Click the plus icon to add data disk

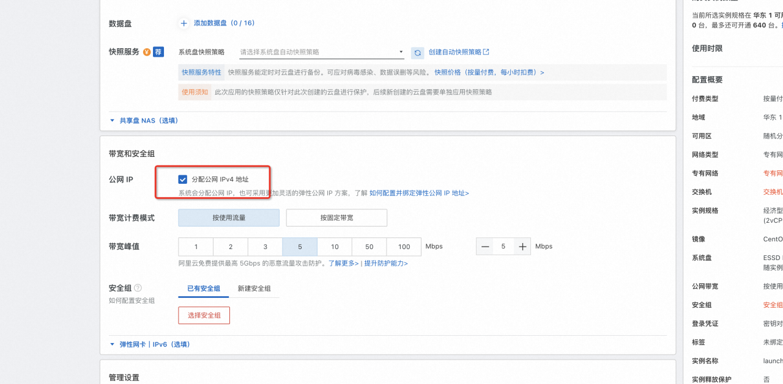(x=184, y=23)
